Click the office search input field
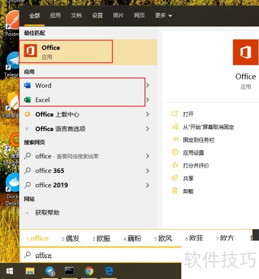Viewport: 259px width, 279px height. [100, 255]
